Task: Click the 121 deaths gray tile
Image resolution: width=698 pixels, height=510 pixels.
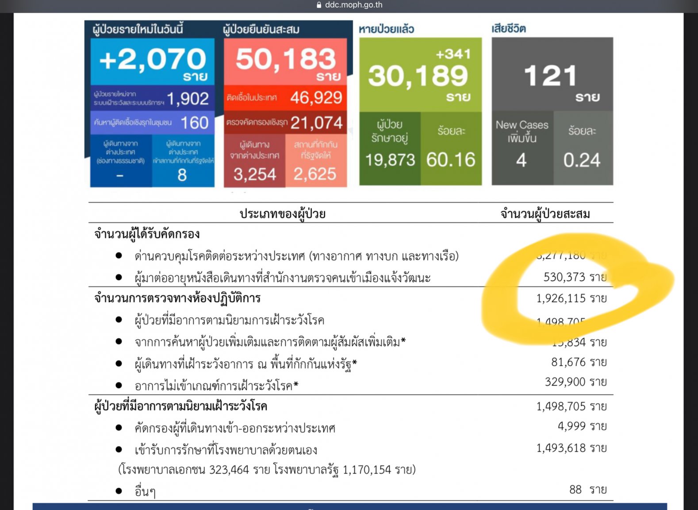Action: [552, 74]
